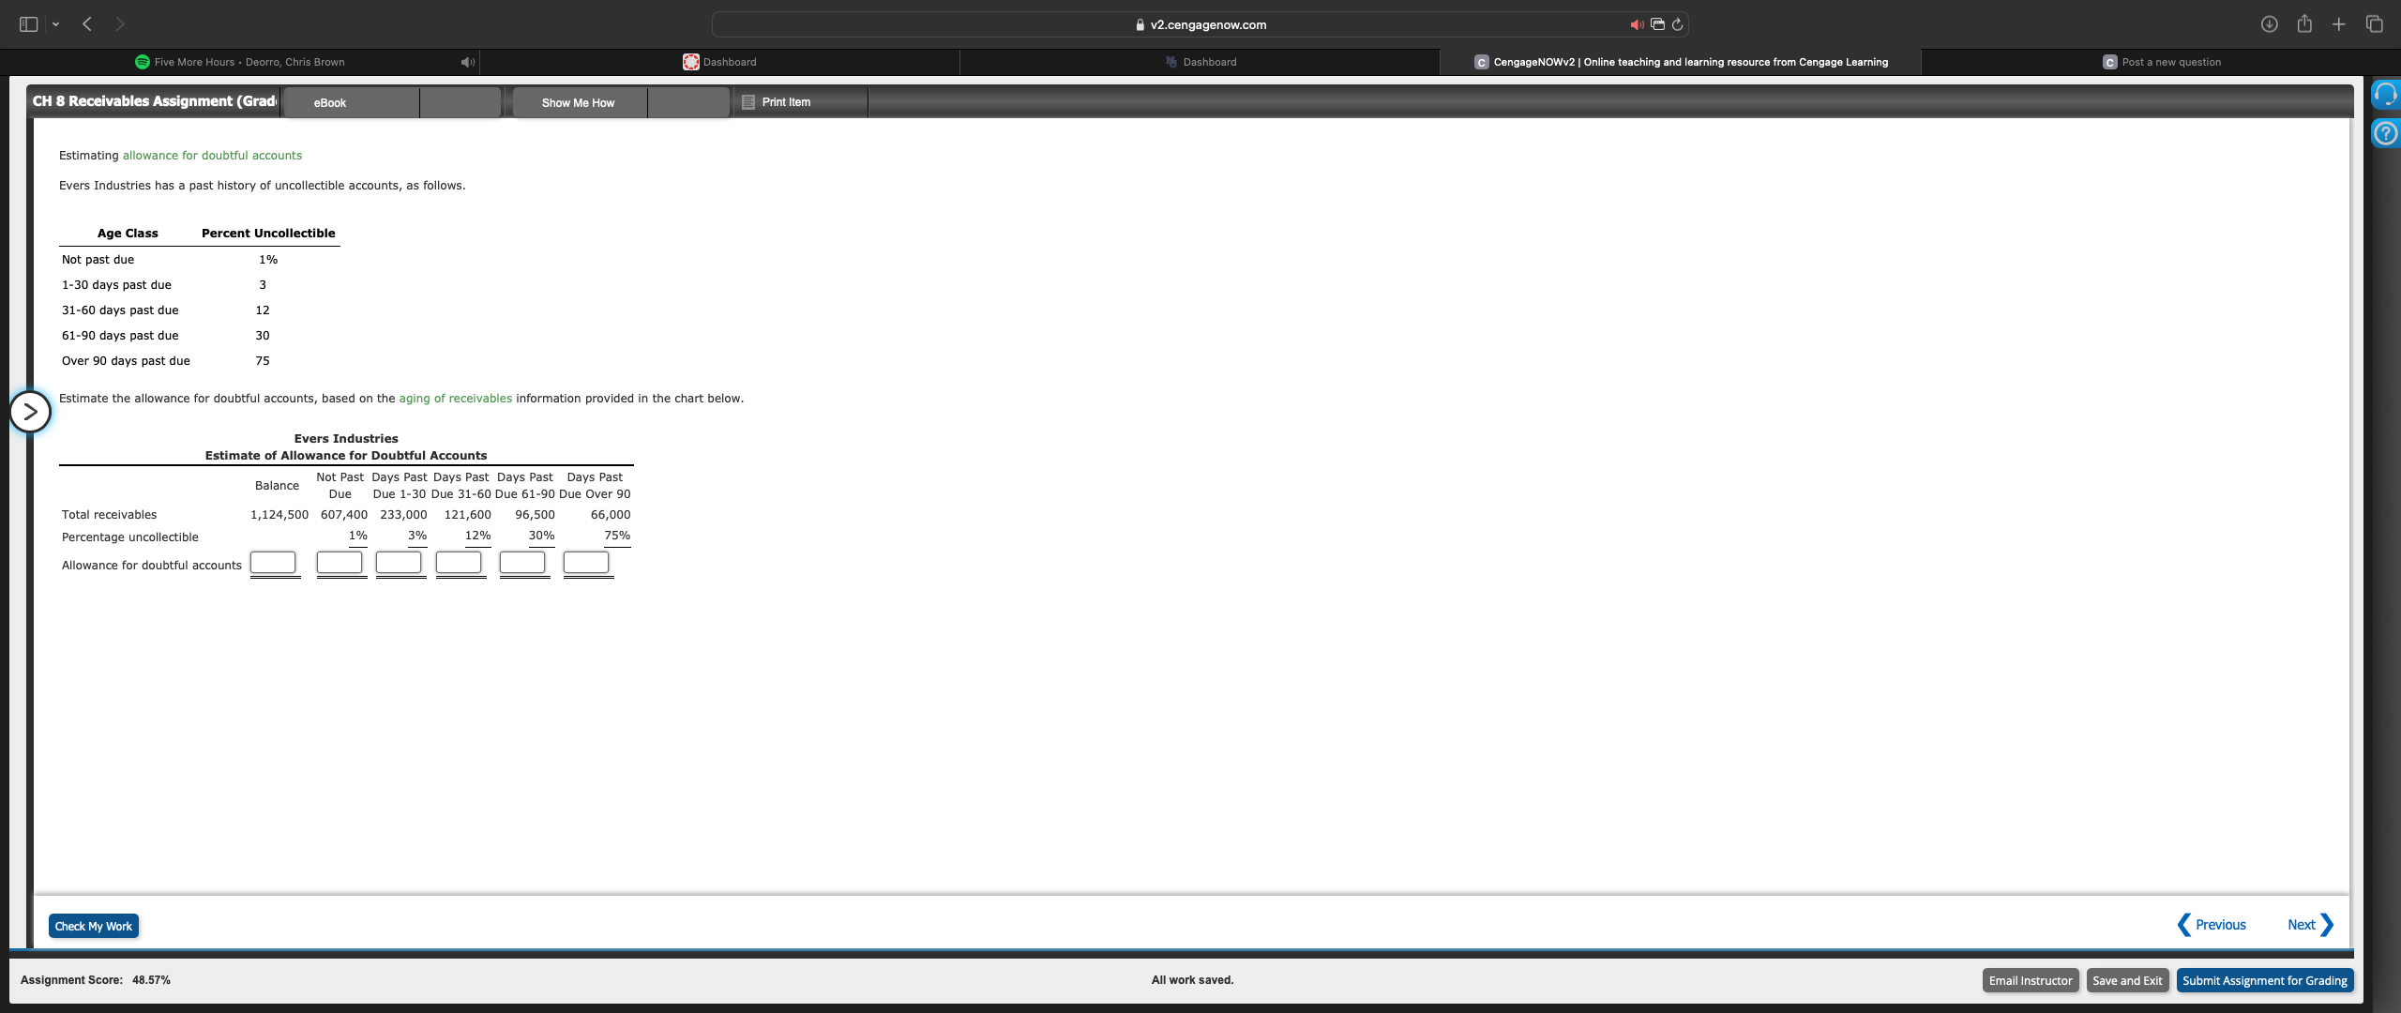Enter value in Not Past Due allowance field
Viewport: 2401px width, 1013px height.
click(337, 563)
